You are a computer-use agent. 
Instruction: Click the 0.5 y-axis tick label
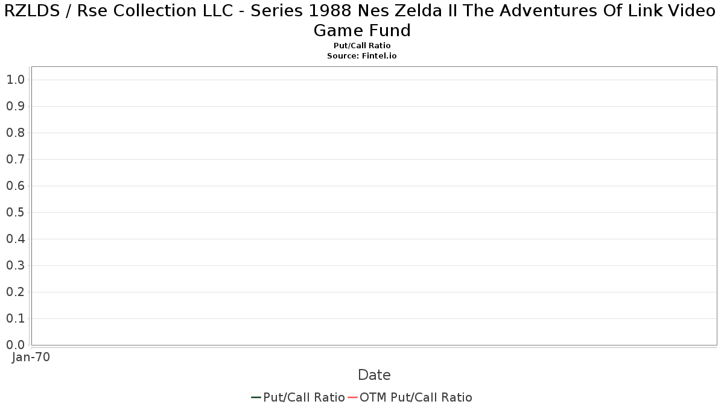pyautogui.click(x=15, y=212)
